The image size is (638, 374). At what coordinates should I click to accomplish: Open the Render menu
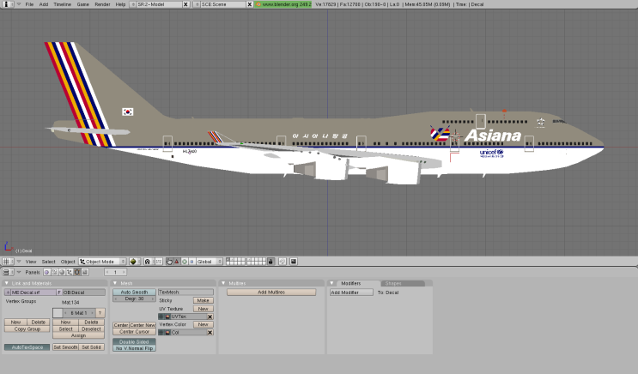(x=102, y=4)
